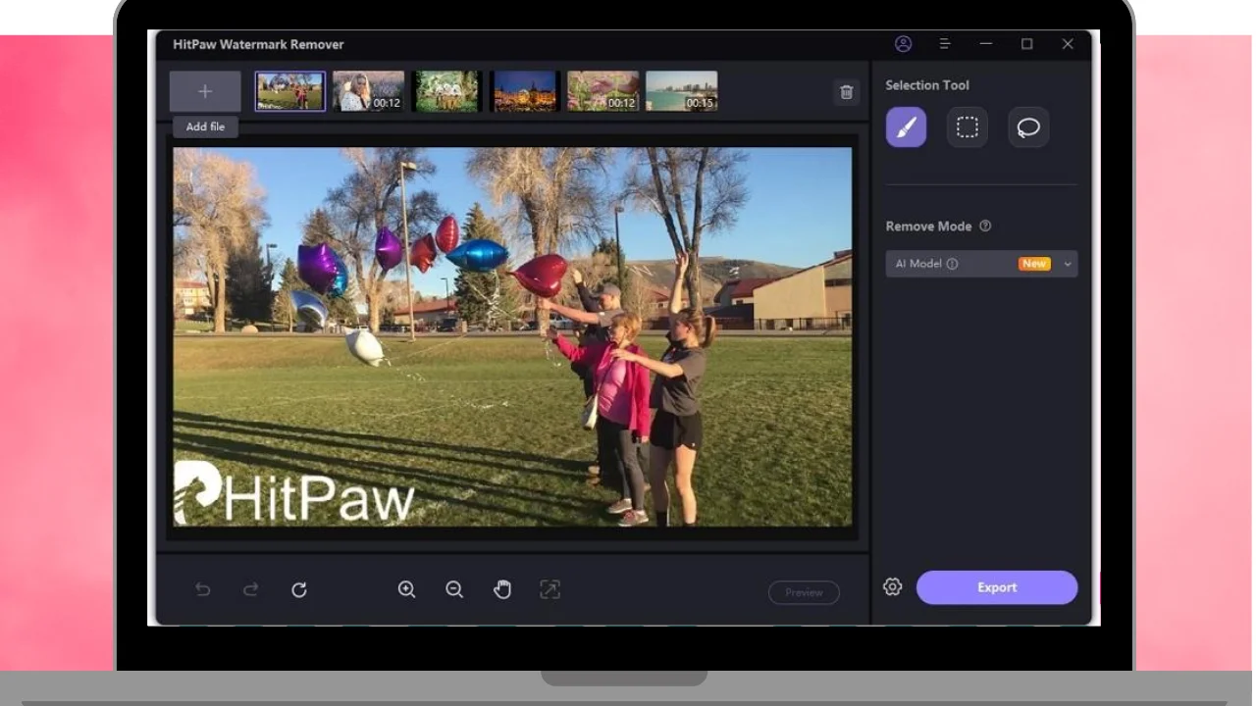Select the first 00:12 video thumbnail
This screenshot has height=706, width=1256.
[368, 91]
